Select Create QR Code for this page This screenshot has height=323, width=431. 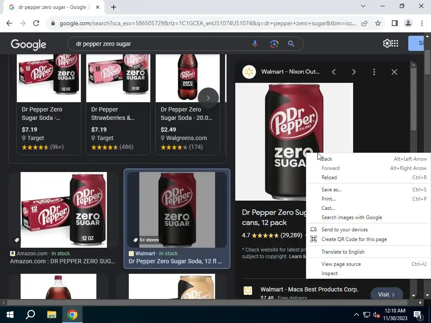point(368,239)
